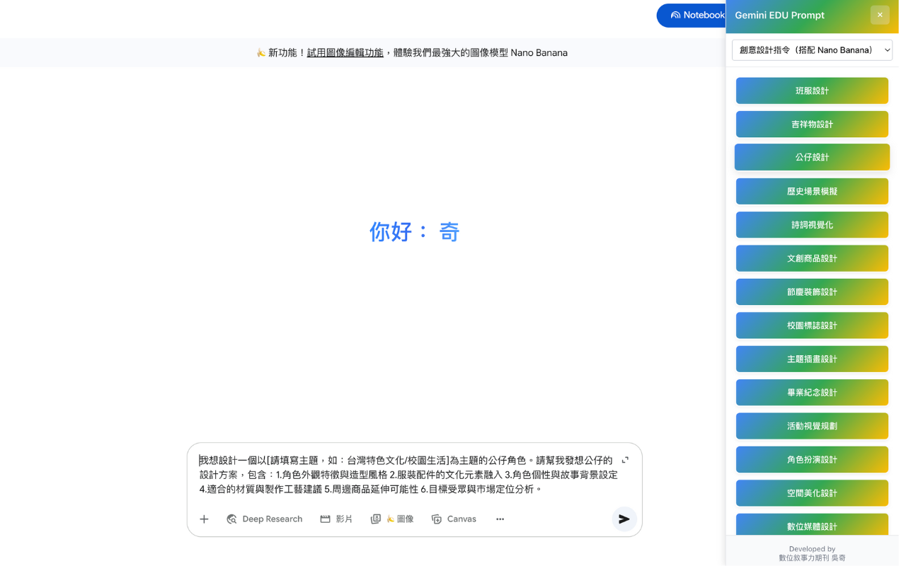Open the 影片 video generation tool
Image resolution: width=906 pixels, height=566 pixels.
(x=336, y=519)
